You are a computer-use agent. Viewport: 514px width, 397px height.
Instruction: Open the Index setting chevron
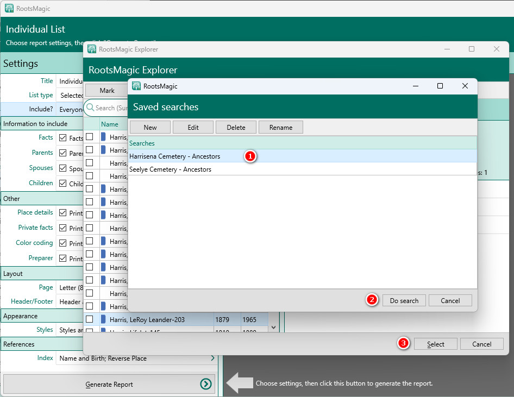(212, 358)
